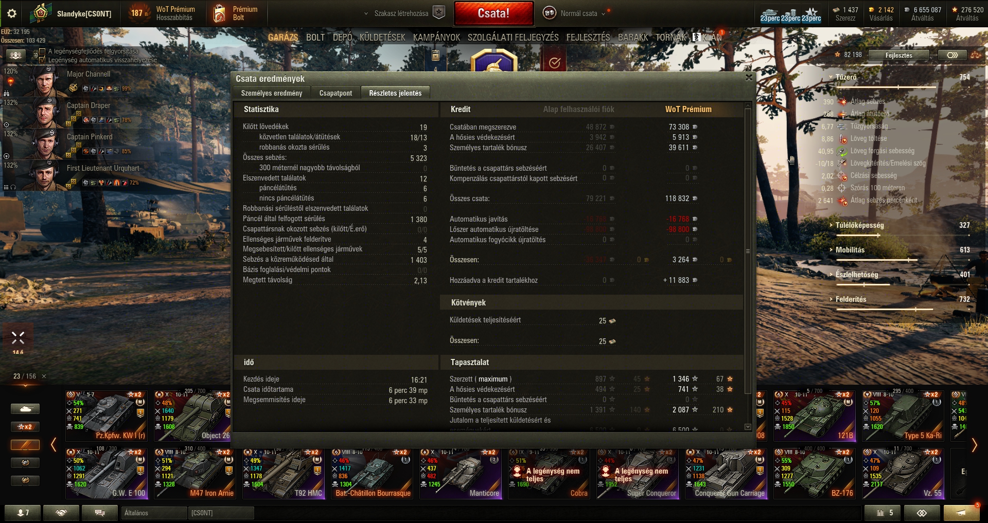Click the equipment slot icon above results window
This screenshot has width=988, height=523.
tap(435, 56)
